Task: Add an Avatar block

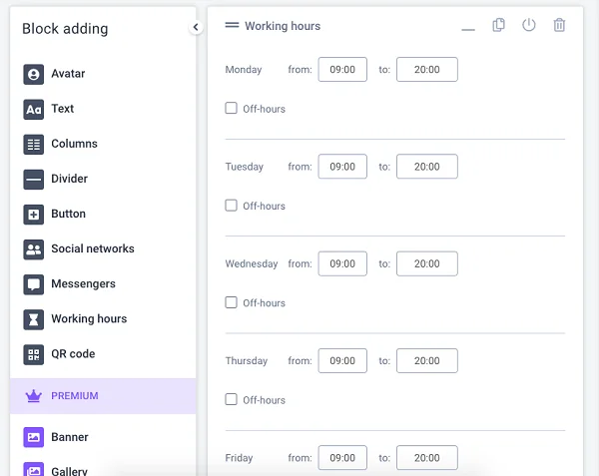Action: click(54, 74)
